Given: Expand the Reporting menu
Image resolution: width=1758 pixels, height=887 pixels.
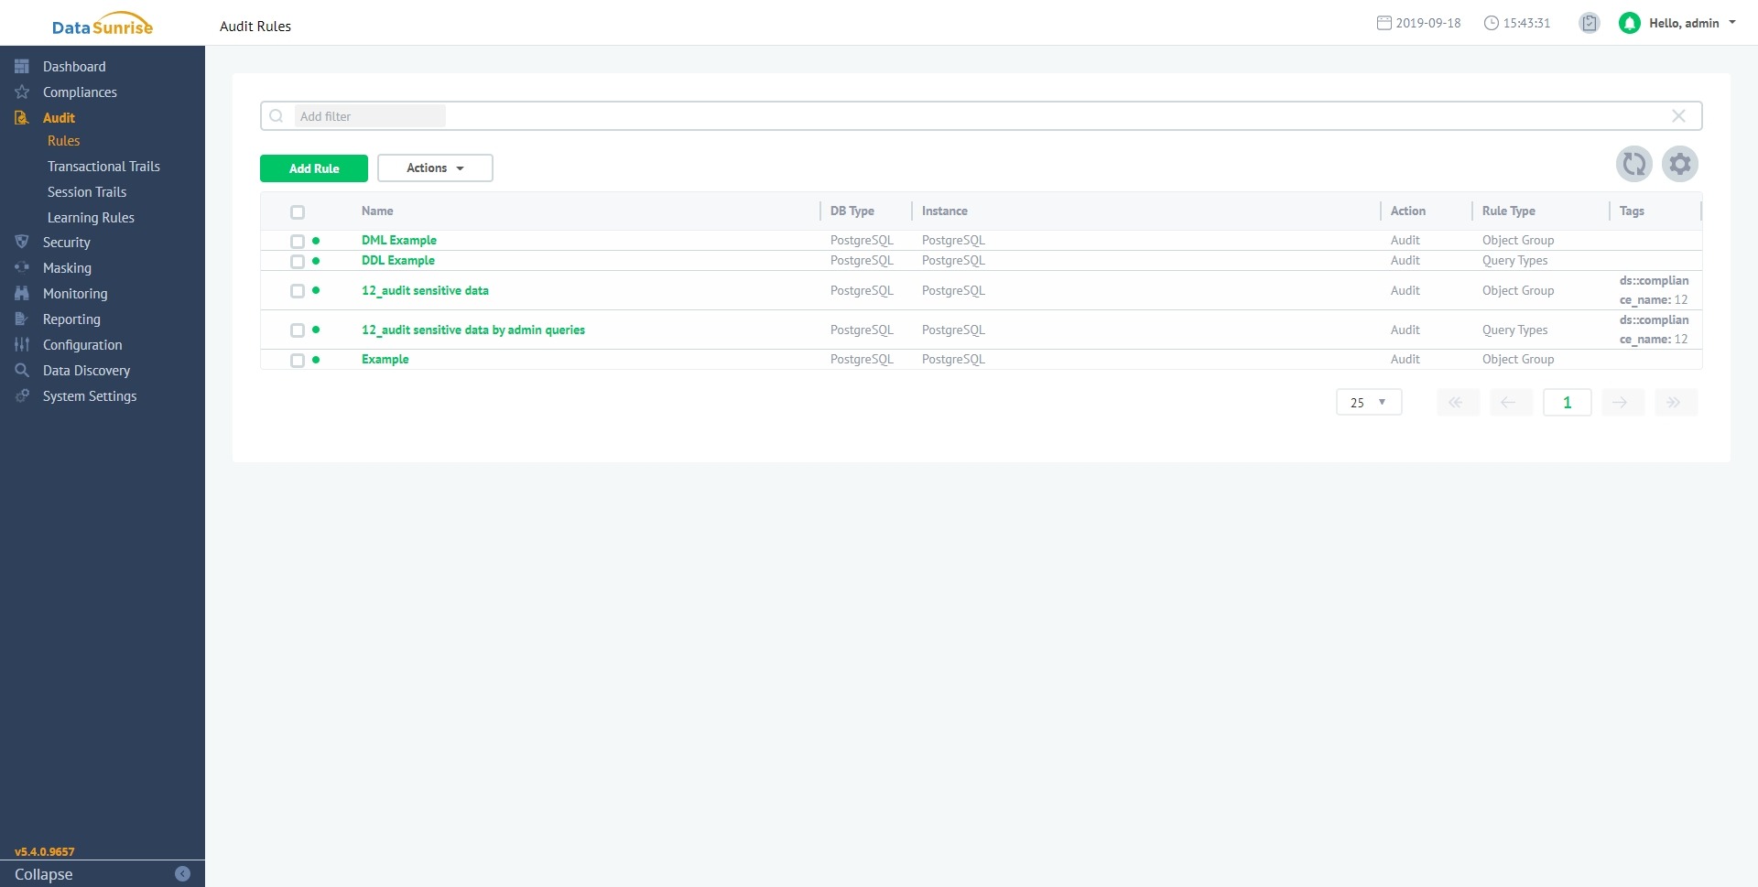Looking at the screenshot, I should [x=71, y=319].
